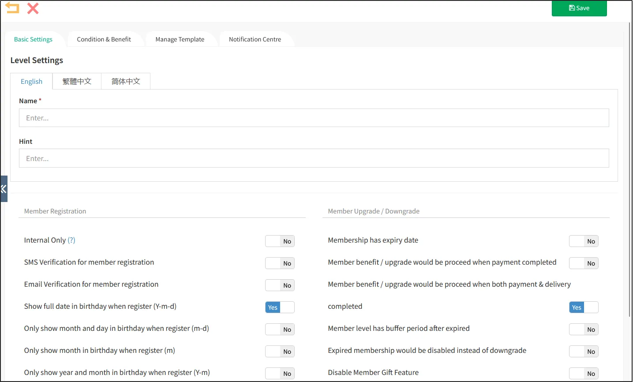Click the orange back arrow icon

point(12,8)
